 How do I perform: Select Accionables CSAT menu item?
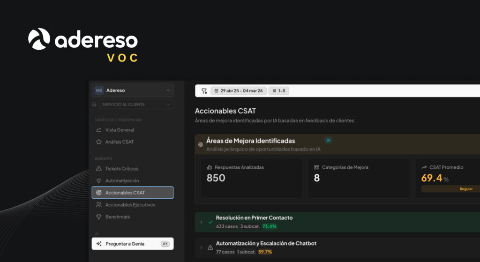133,193
